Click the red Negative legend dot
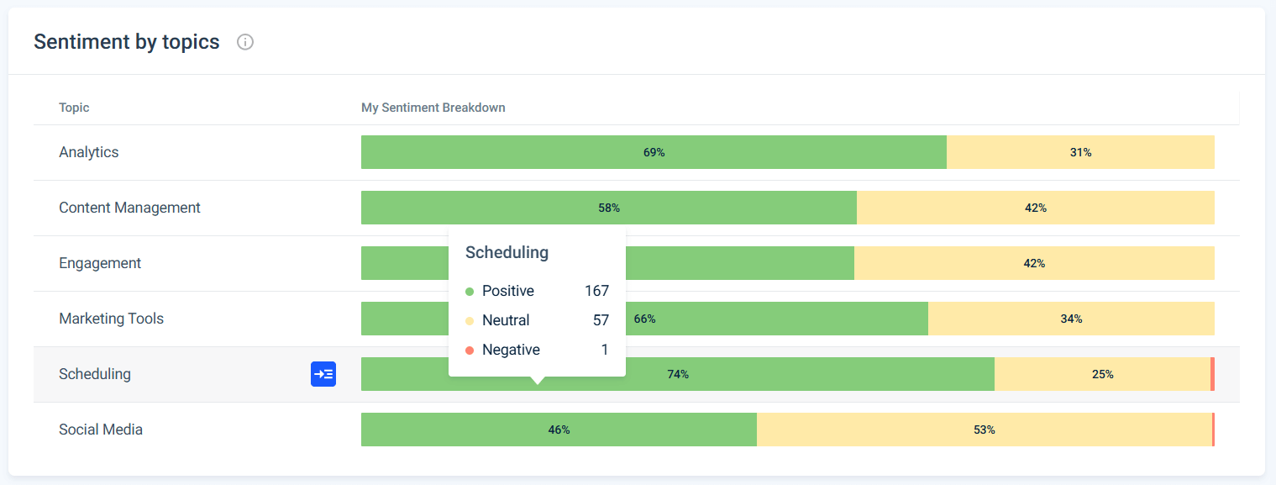 coord(470,350)
